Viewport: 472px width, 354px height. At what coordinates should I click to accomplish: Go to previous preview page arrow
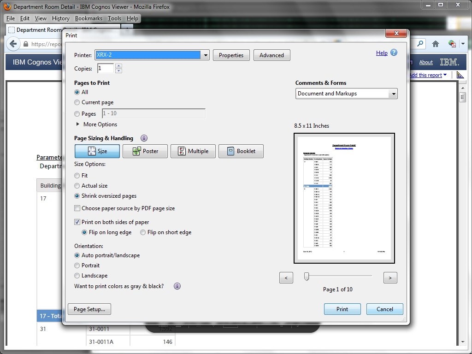286,278
